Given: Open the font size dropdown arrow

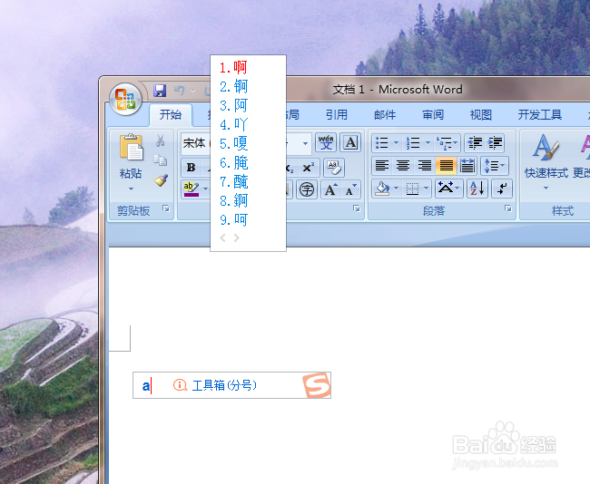Looking at the screenshot, I should [x=305, y=143].
